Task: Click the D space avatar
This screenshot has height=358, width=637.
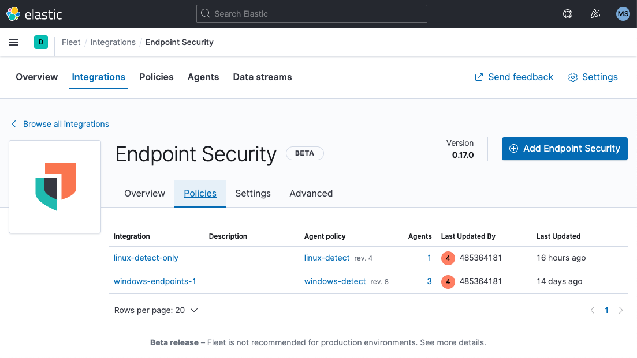Action: [41, 42]
